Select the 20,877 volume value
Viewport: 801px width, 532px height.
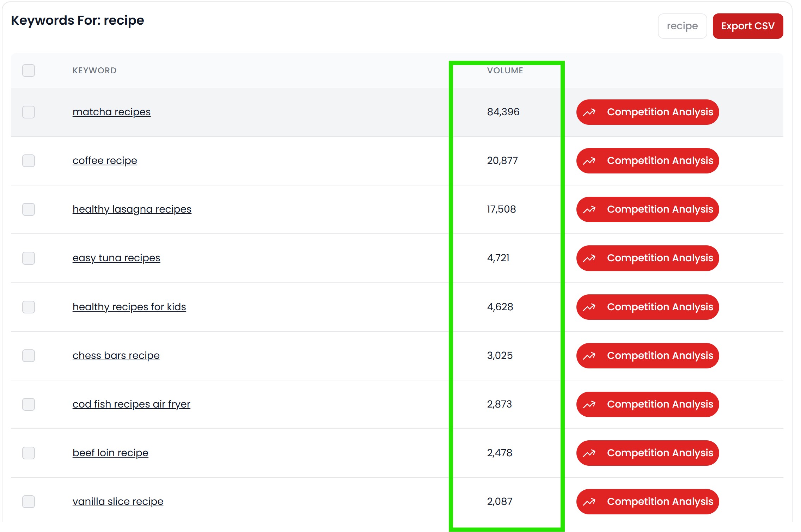tap(502, 161)
